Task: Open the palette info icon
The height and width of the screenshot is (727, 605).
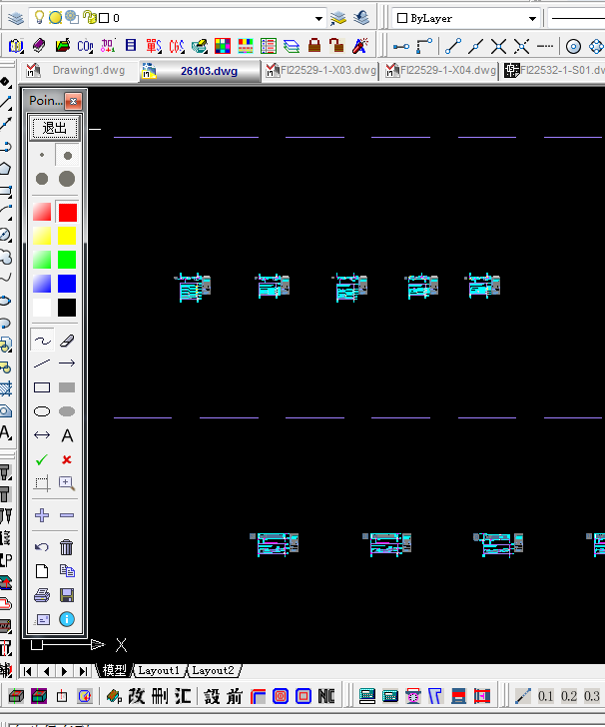Action: (67, 619)
